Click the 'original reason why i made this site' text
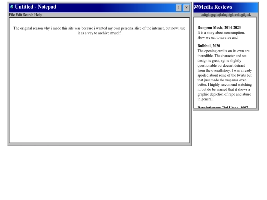 pyautogui.click(x=99, y=31)
